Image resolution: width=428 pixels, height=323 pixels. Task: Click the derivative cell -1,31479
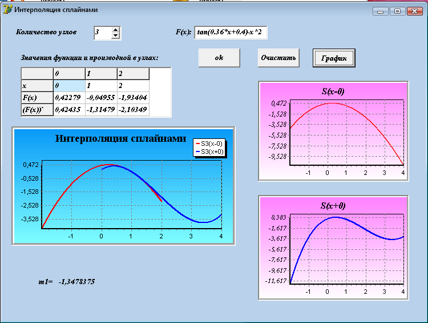101,110
